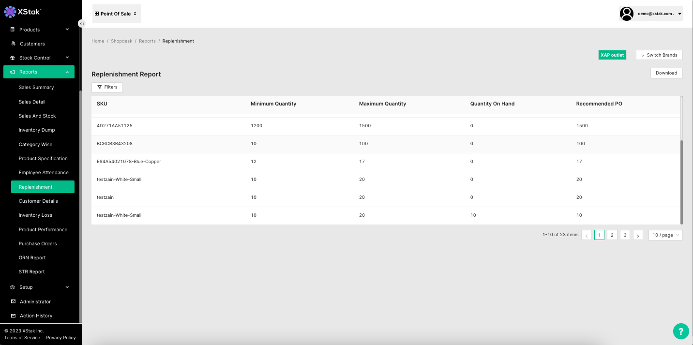Open the 10 / page size dropdown

coord(665,235)
